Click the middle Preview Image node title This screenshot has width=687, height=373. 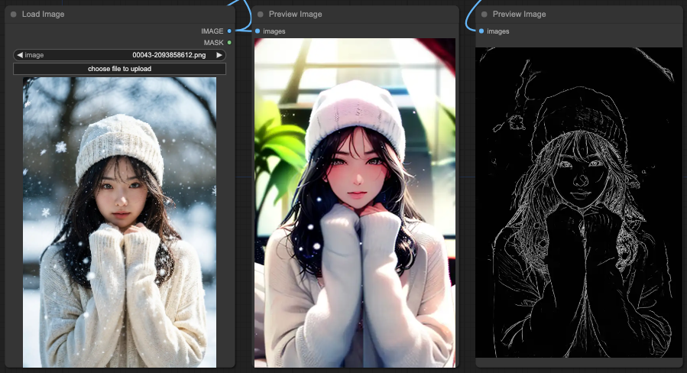tap(295, 14)
